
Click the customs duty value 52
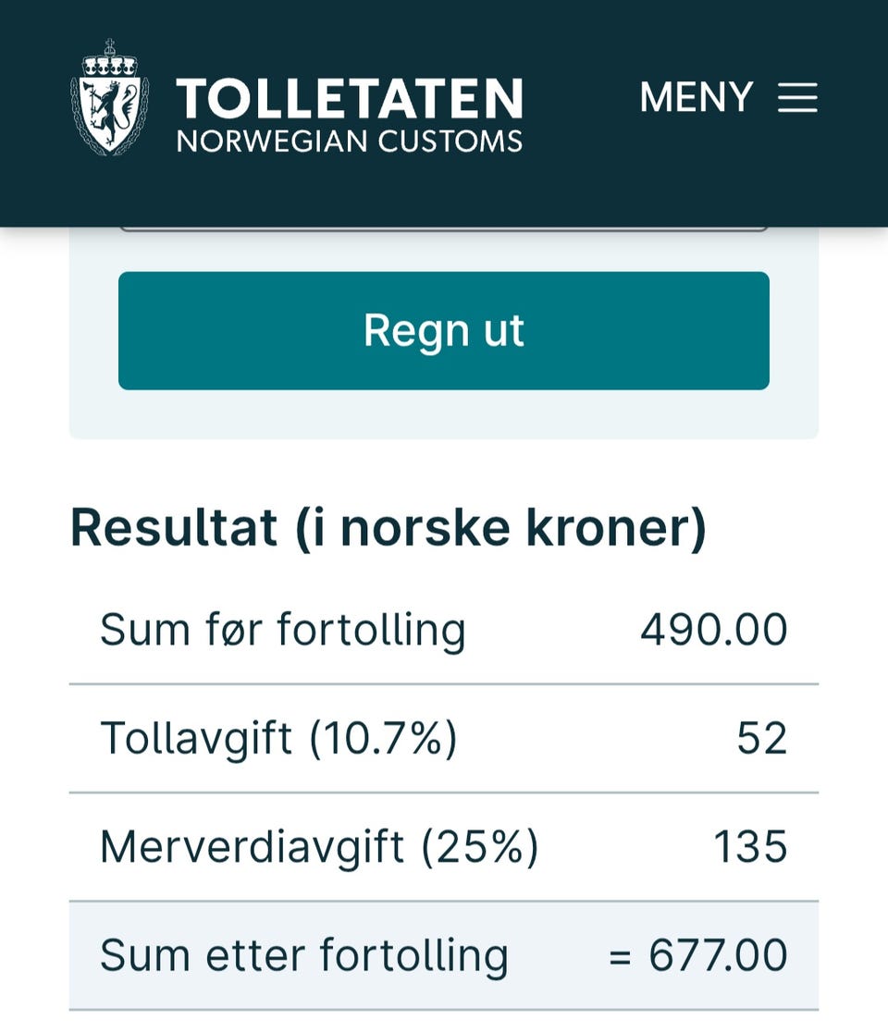pyautogui.click(x=762, y=739)
